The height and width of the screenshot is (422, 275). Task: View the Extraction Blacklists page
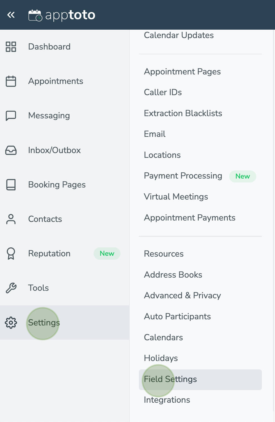pyautogui.click(x=183, y=114)
